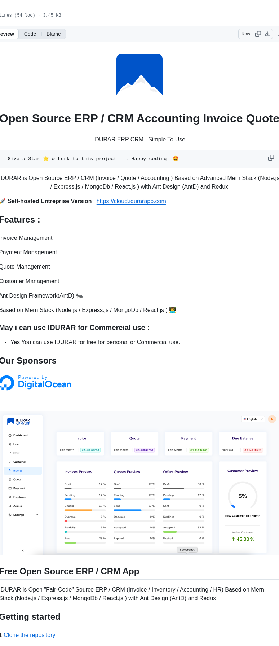Image resolution: width=279 pixels, height=646 pixels.
Task: Click the Employee icon in the screenshot sidebar
Action: coord(10,497)
